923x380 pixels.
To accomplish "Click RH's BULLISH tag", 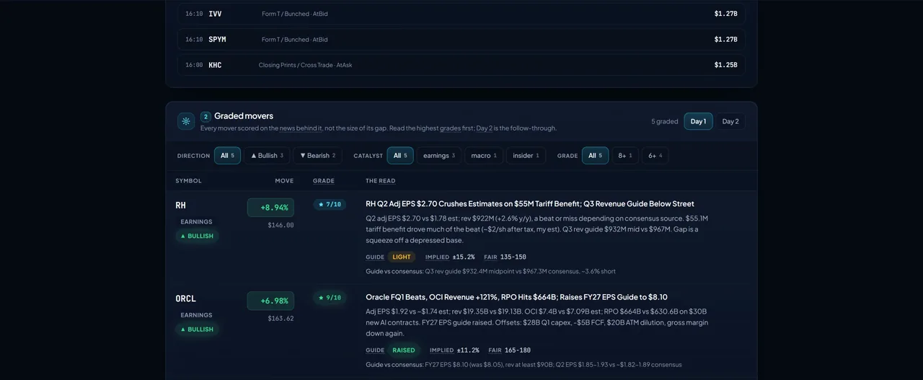I will 197,236.
